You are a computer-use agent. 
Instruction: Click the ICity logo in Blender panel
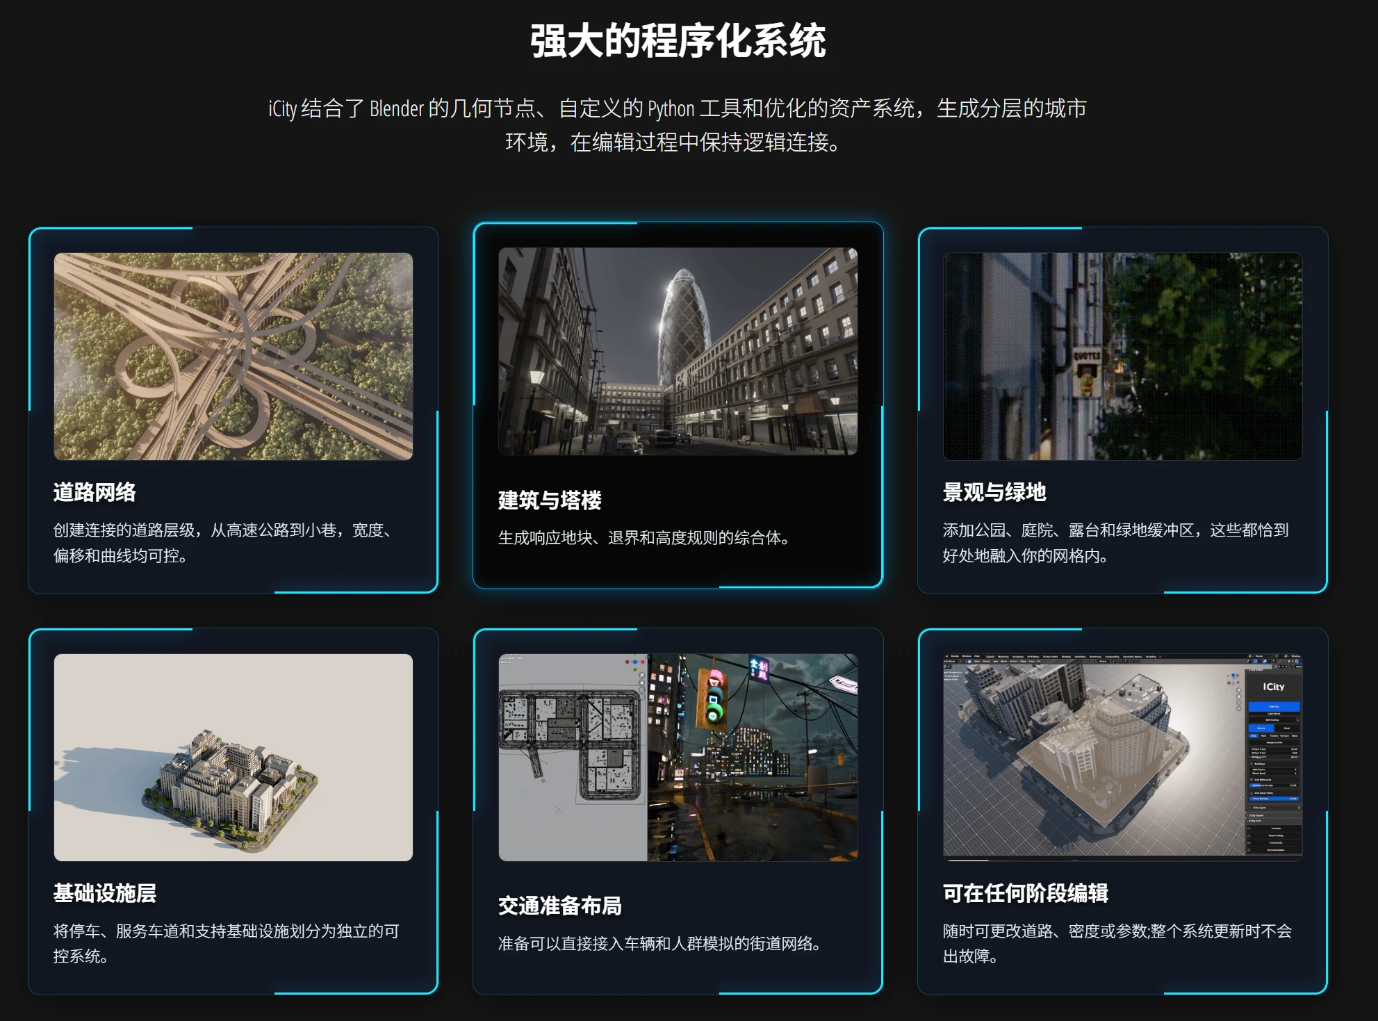[1274, 687]
